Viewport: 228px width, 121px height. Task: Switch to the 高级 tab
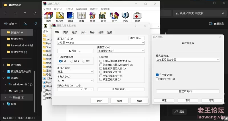tap(66, 32)
